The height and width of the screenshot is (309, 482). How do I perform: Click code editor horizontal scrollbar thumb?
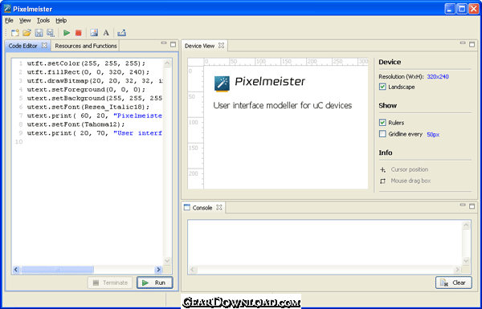[57, 270]
